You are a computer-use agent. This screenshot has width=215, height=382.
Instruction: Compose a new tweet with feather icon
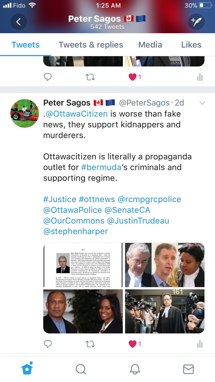click(x=196, y=22)
